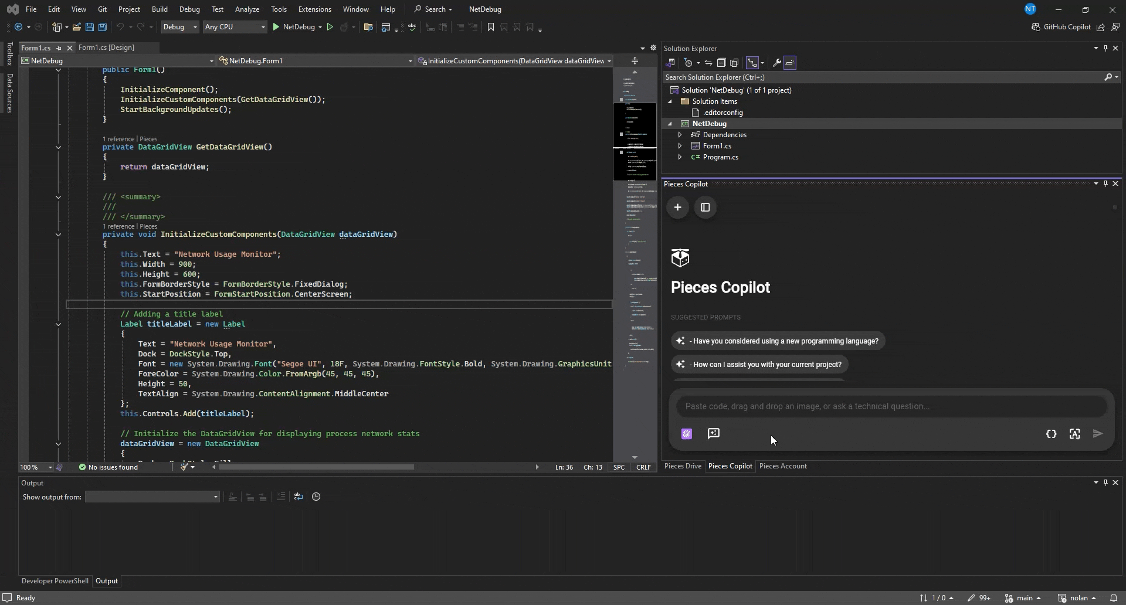Expand the Program.cs node in Solution Explorer
This screenshot has height=605, width=1126.
coord(680,157)
